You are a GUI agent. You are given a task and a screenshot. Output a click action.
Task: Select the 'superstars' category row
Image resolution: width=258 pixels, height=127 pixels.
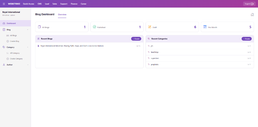(x=200, y=58)
